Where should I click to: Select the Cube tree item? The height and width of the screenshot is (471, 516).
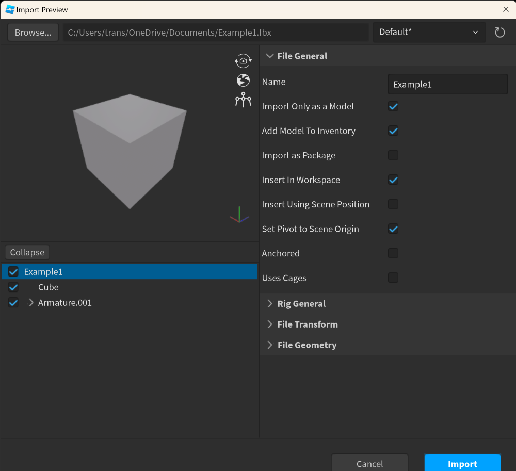[49, 287]
